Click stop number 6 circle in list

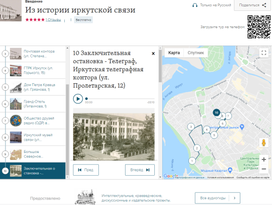(x=5, y=104)
